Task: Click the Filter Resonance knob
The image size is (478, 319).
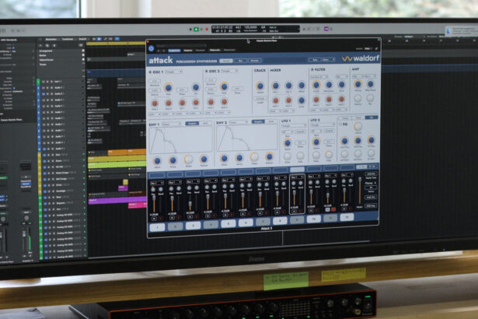Action: click(329, 85)
